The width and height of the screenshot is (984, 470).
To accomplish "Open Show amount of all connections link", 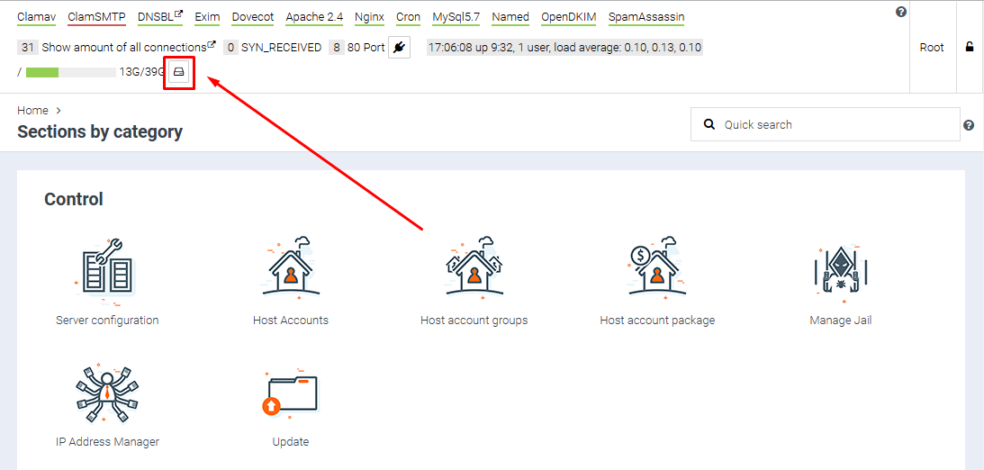I will (x=129, y=47).
